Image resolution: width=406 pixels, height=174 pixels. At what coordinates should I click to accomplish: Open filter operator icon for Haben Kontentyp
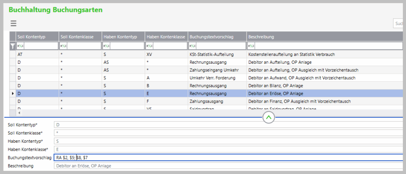(106, 46)
